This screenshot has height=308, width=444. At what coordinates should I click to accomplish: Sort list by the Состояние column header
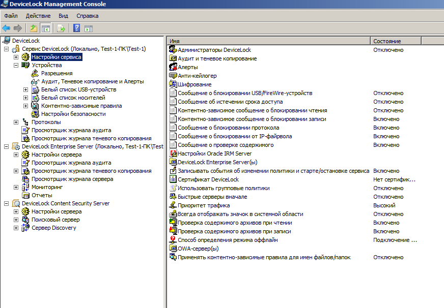(x=396, y=41)
